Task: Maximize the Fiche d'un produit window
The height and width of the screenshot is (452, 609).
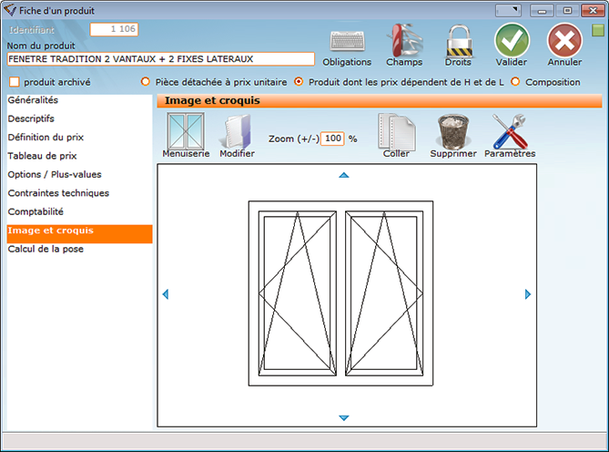Action: point(567,11)
